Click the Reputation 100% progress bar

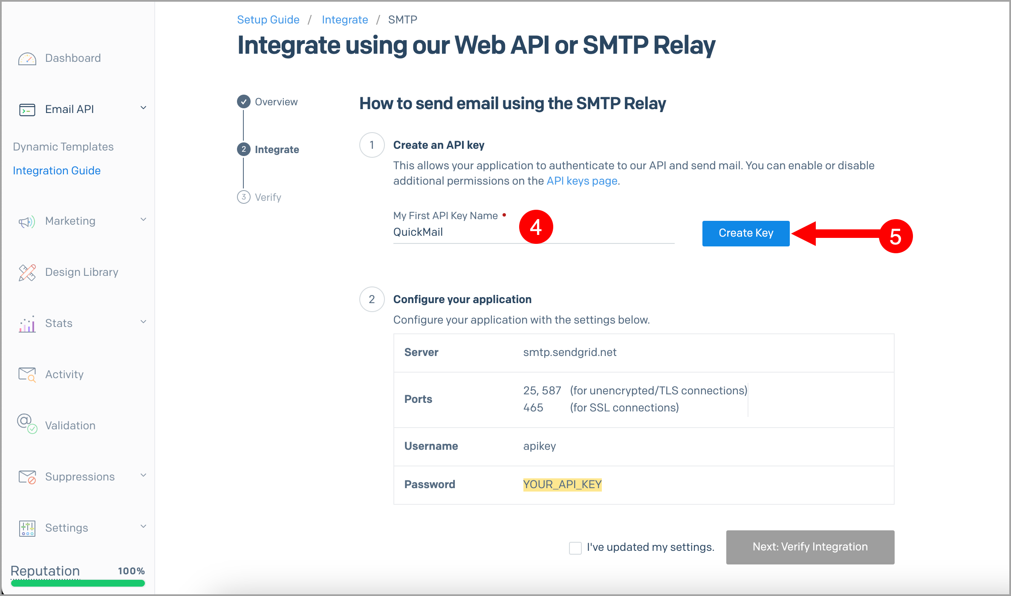pyautogui.click(x=78, y=583)
